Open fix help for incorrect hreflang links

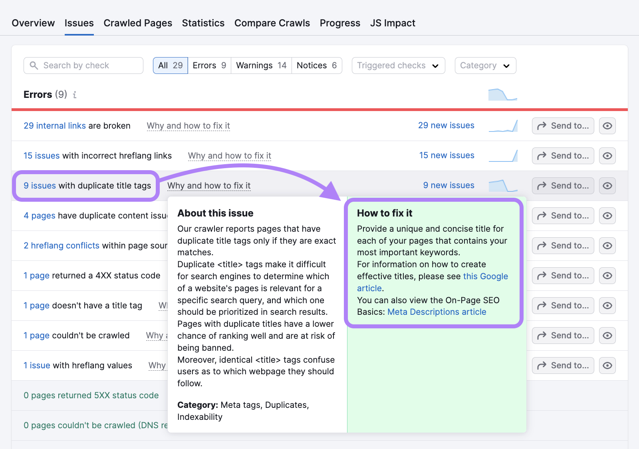point(230,156)
